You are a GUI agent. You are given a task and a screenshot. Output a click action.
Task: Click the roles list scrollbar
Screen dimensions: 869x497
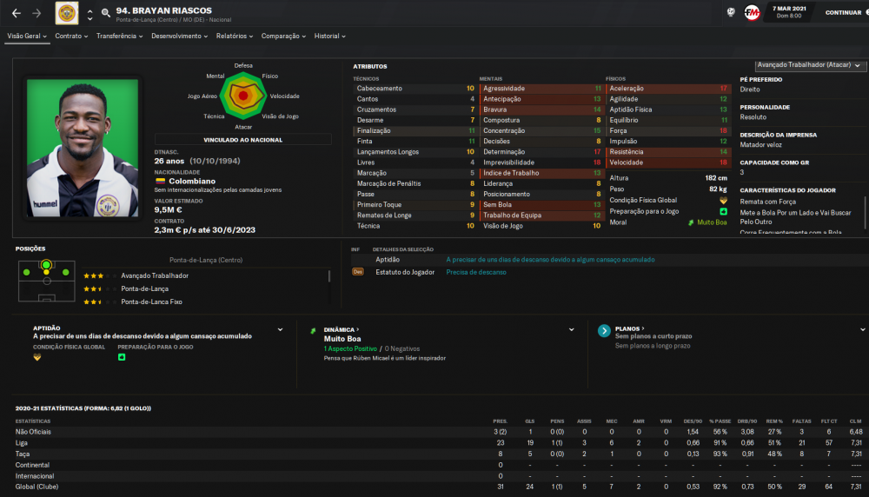click(329, 276)
